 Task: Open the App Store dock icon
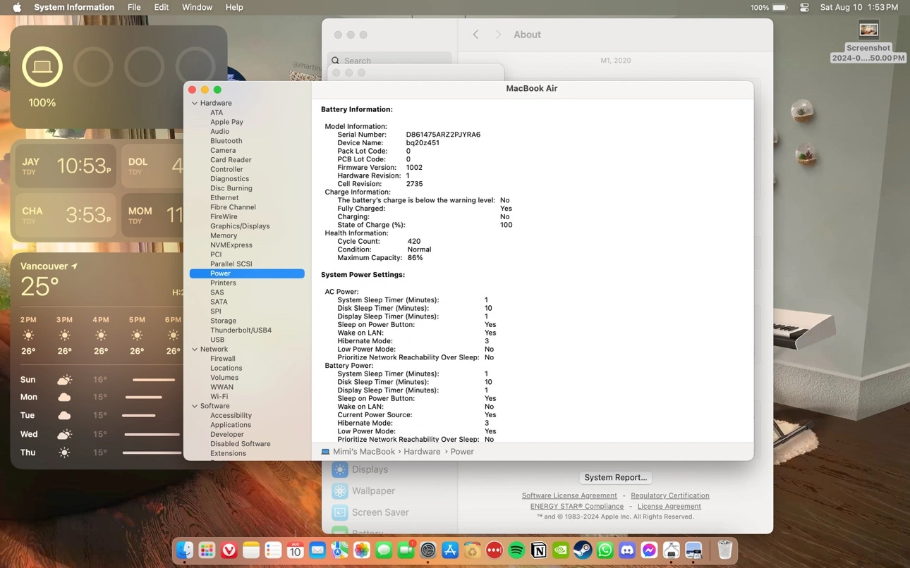[x=450, y=550]
